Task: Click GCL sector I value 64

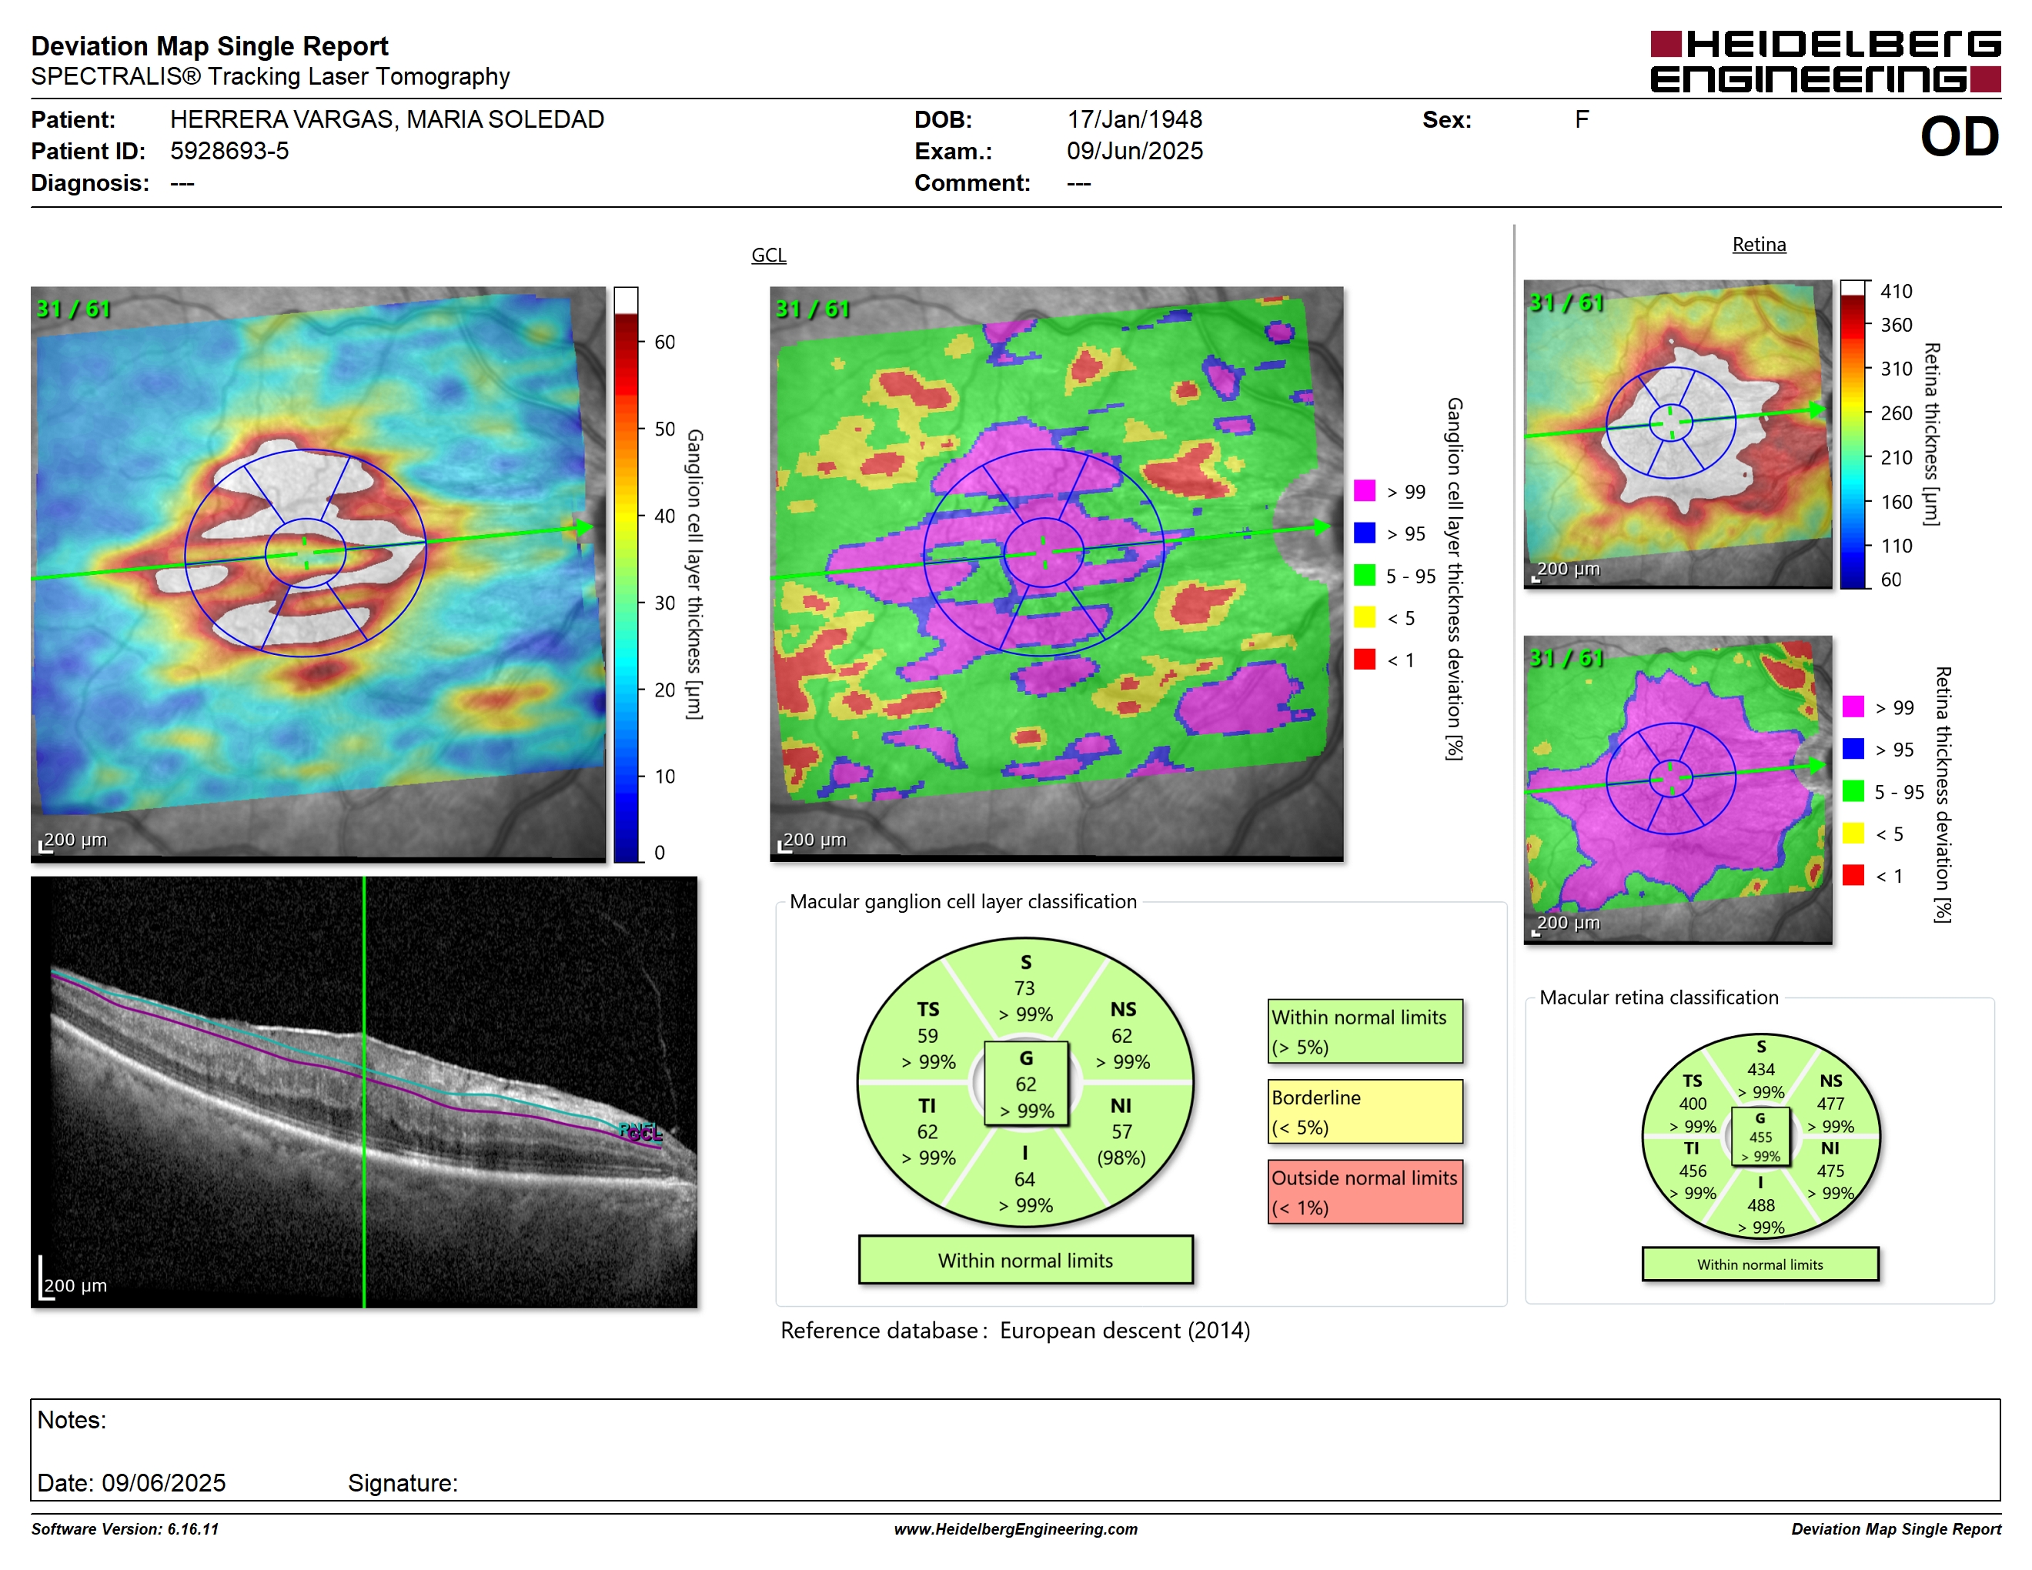Action: pyautogui.click(x=1024, y=1179)
